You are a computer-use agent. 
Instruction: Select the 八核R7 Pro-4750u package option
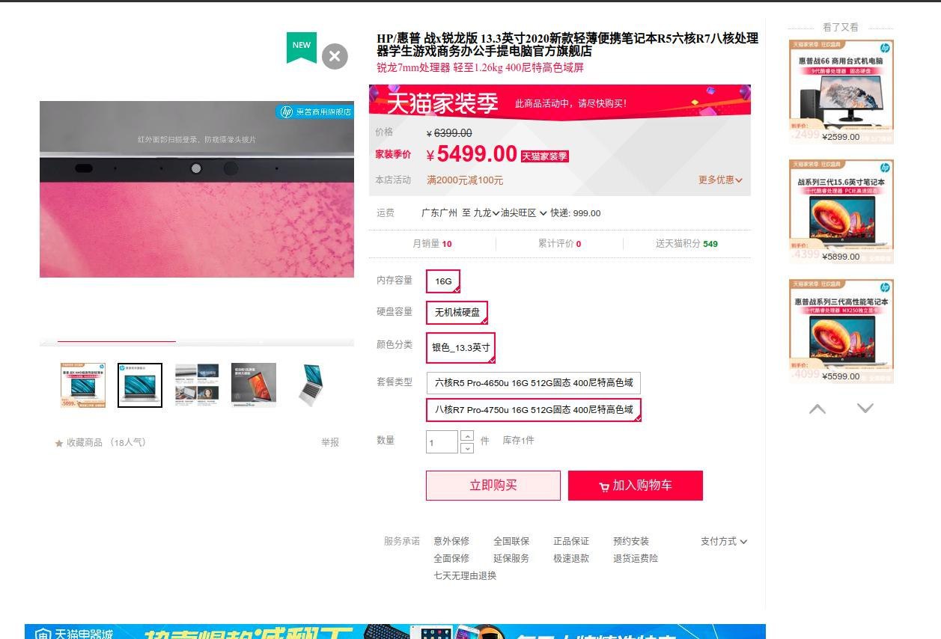tap(533, 410)
